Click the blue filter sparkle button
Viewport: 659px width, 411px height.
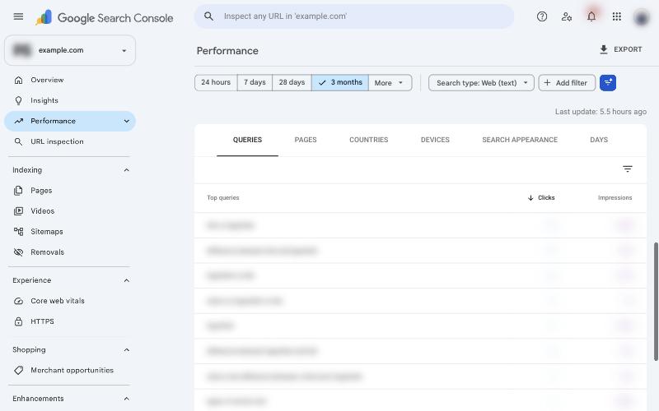[x=608, y=83]
